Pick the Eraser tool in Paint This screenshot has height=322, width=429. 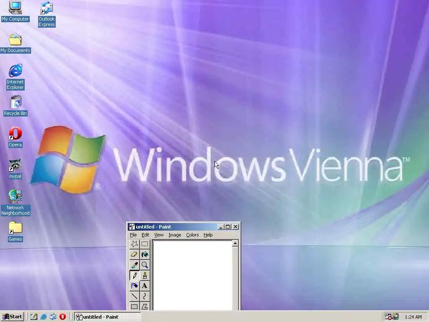[x=134, y=254]
